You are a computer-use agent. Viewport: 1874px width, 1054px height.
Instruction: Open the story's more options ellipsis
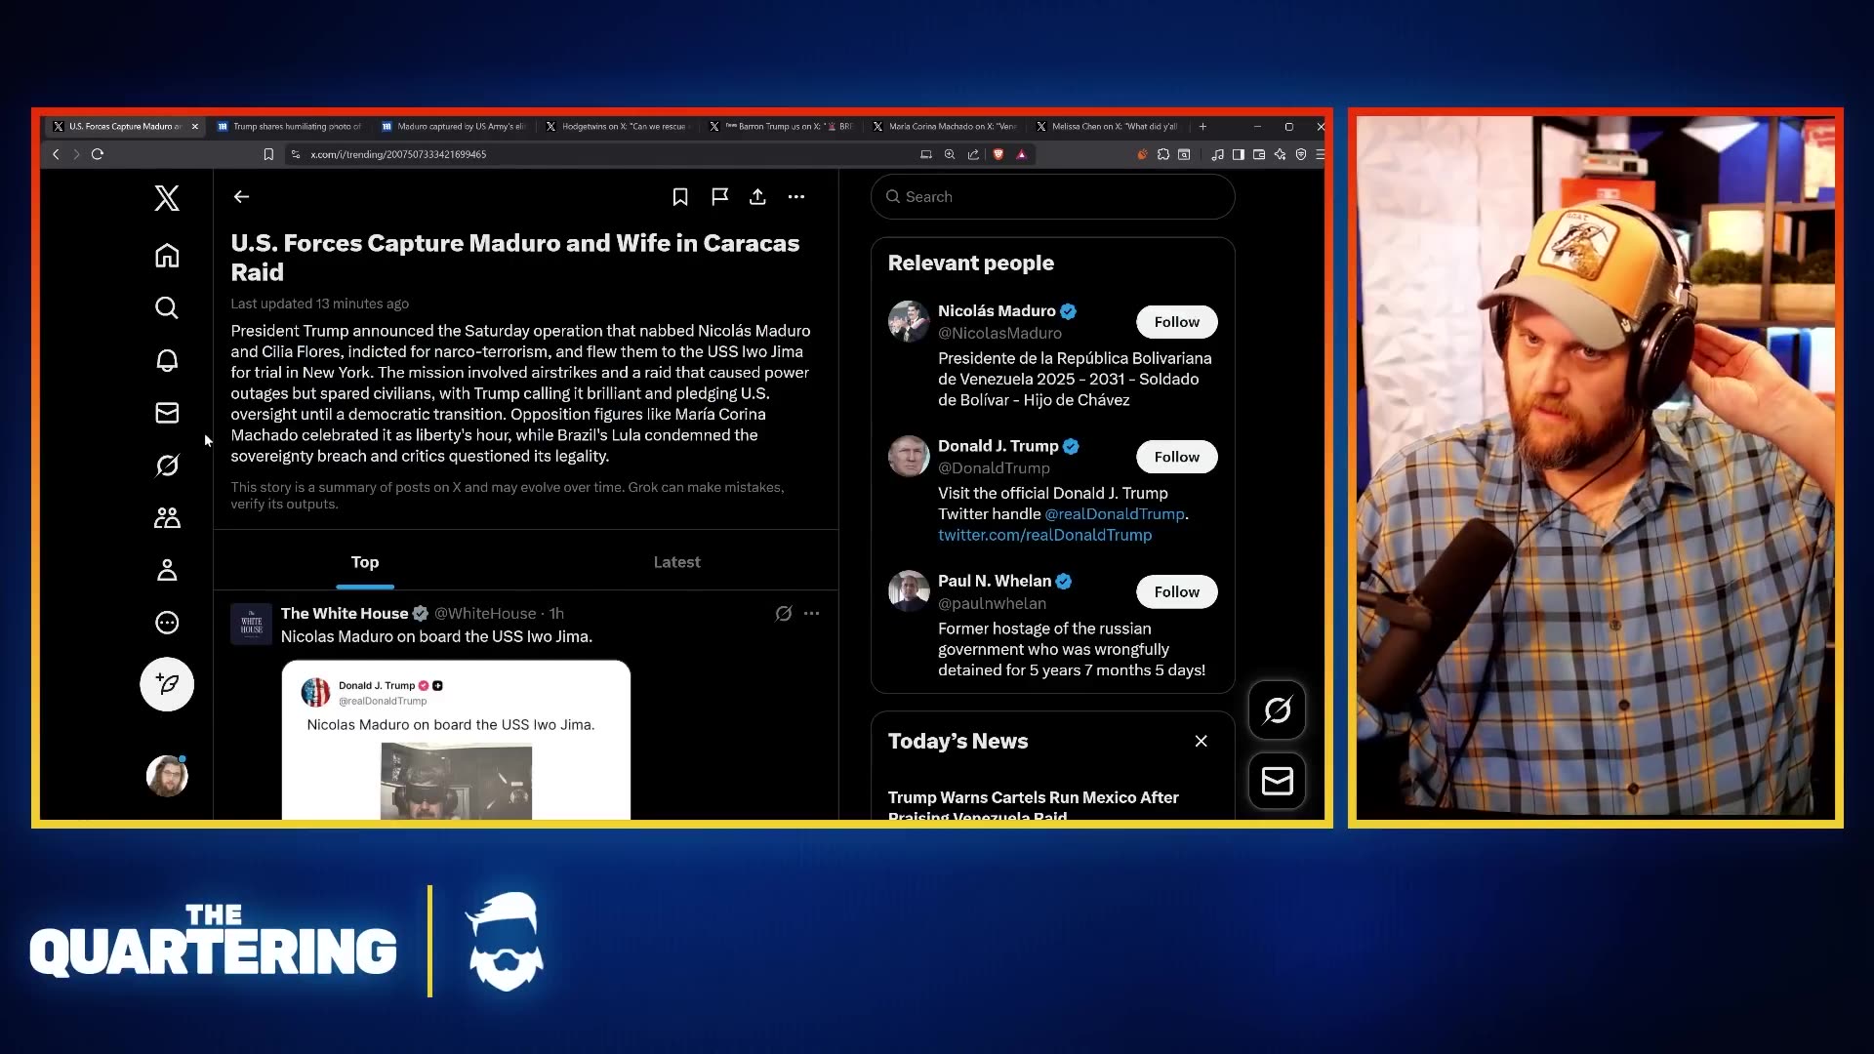tap(796, 197)
